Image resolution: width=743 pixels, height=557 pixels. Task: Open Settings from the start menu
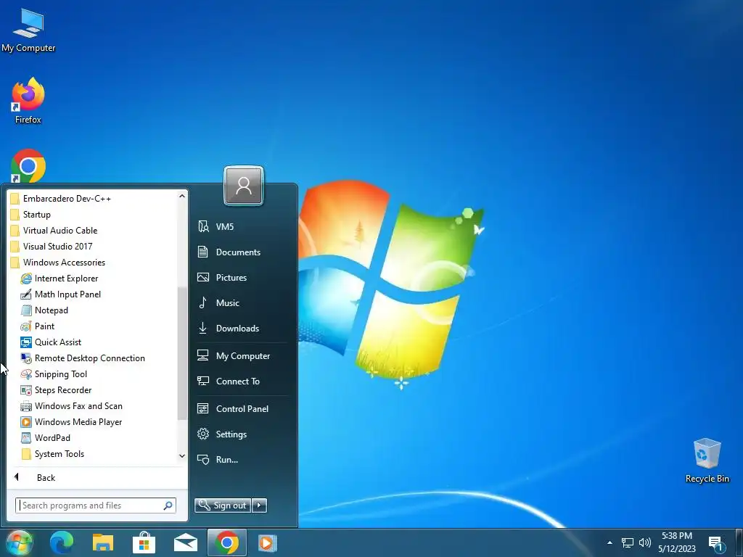coord(222,434)
